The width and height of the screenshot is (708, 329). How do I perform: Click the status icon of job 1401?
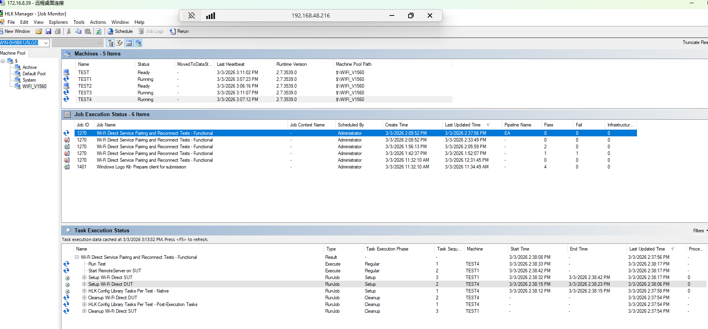(x=67, y=167)
